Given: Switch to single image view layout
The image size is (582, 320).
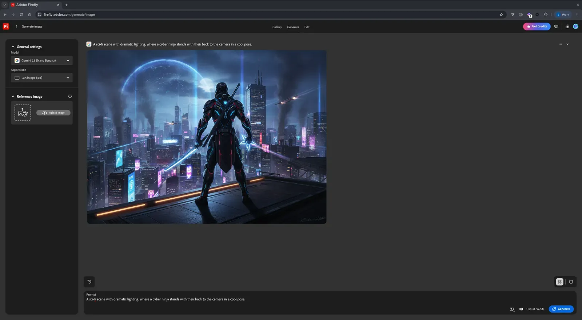Looking at the screenshot, I should (x=571, y=282).
